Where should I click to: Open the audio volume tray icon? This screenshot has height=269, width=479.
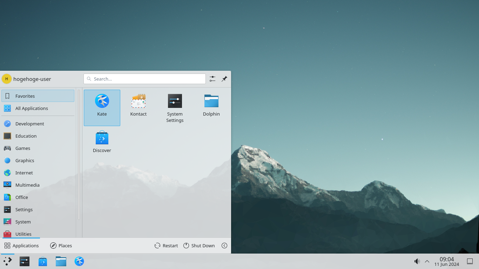[x=417, y=261]
